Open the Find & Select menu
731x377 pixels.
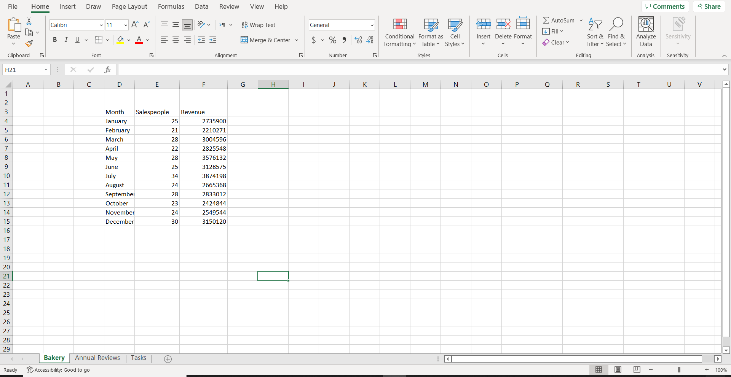pyautogui.click(x=616, y=33)
